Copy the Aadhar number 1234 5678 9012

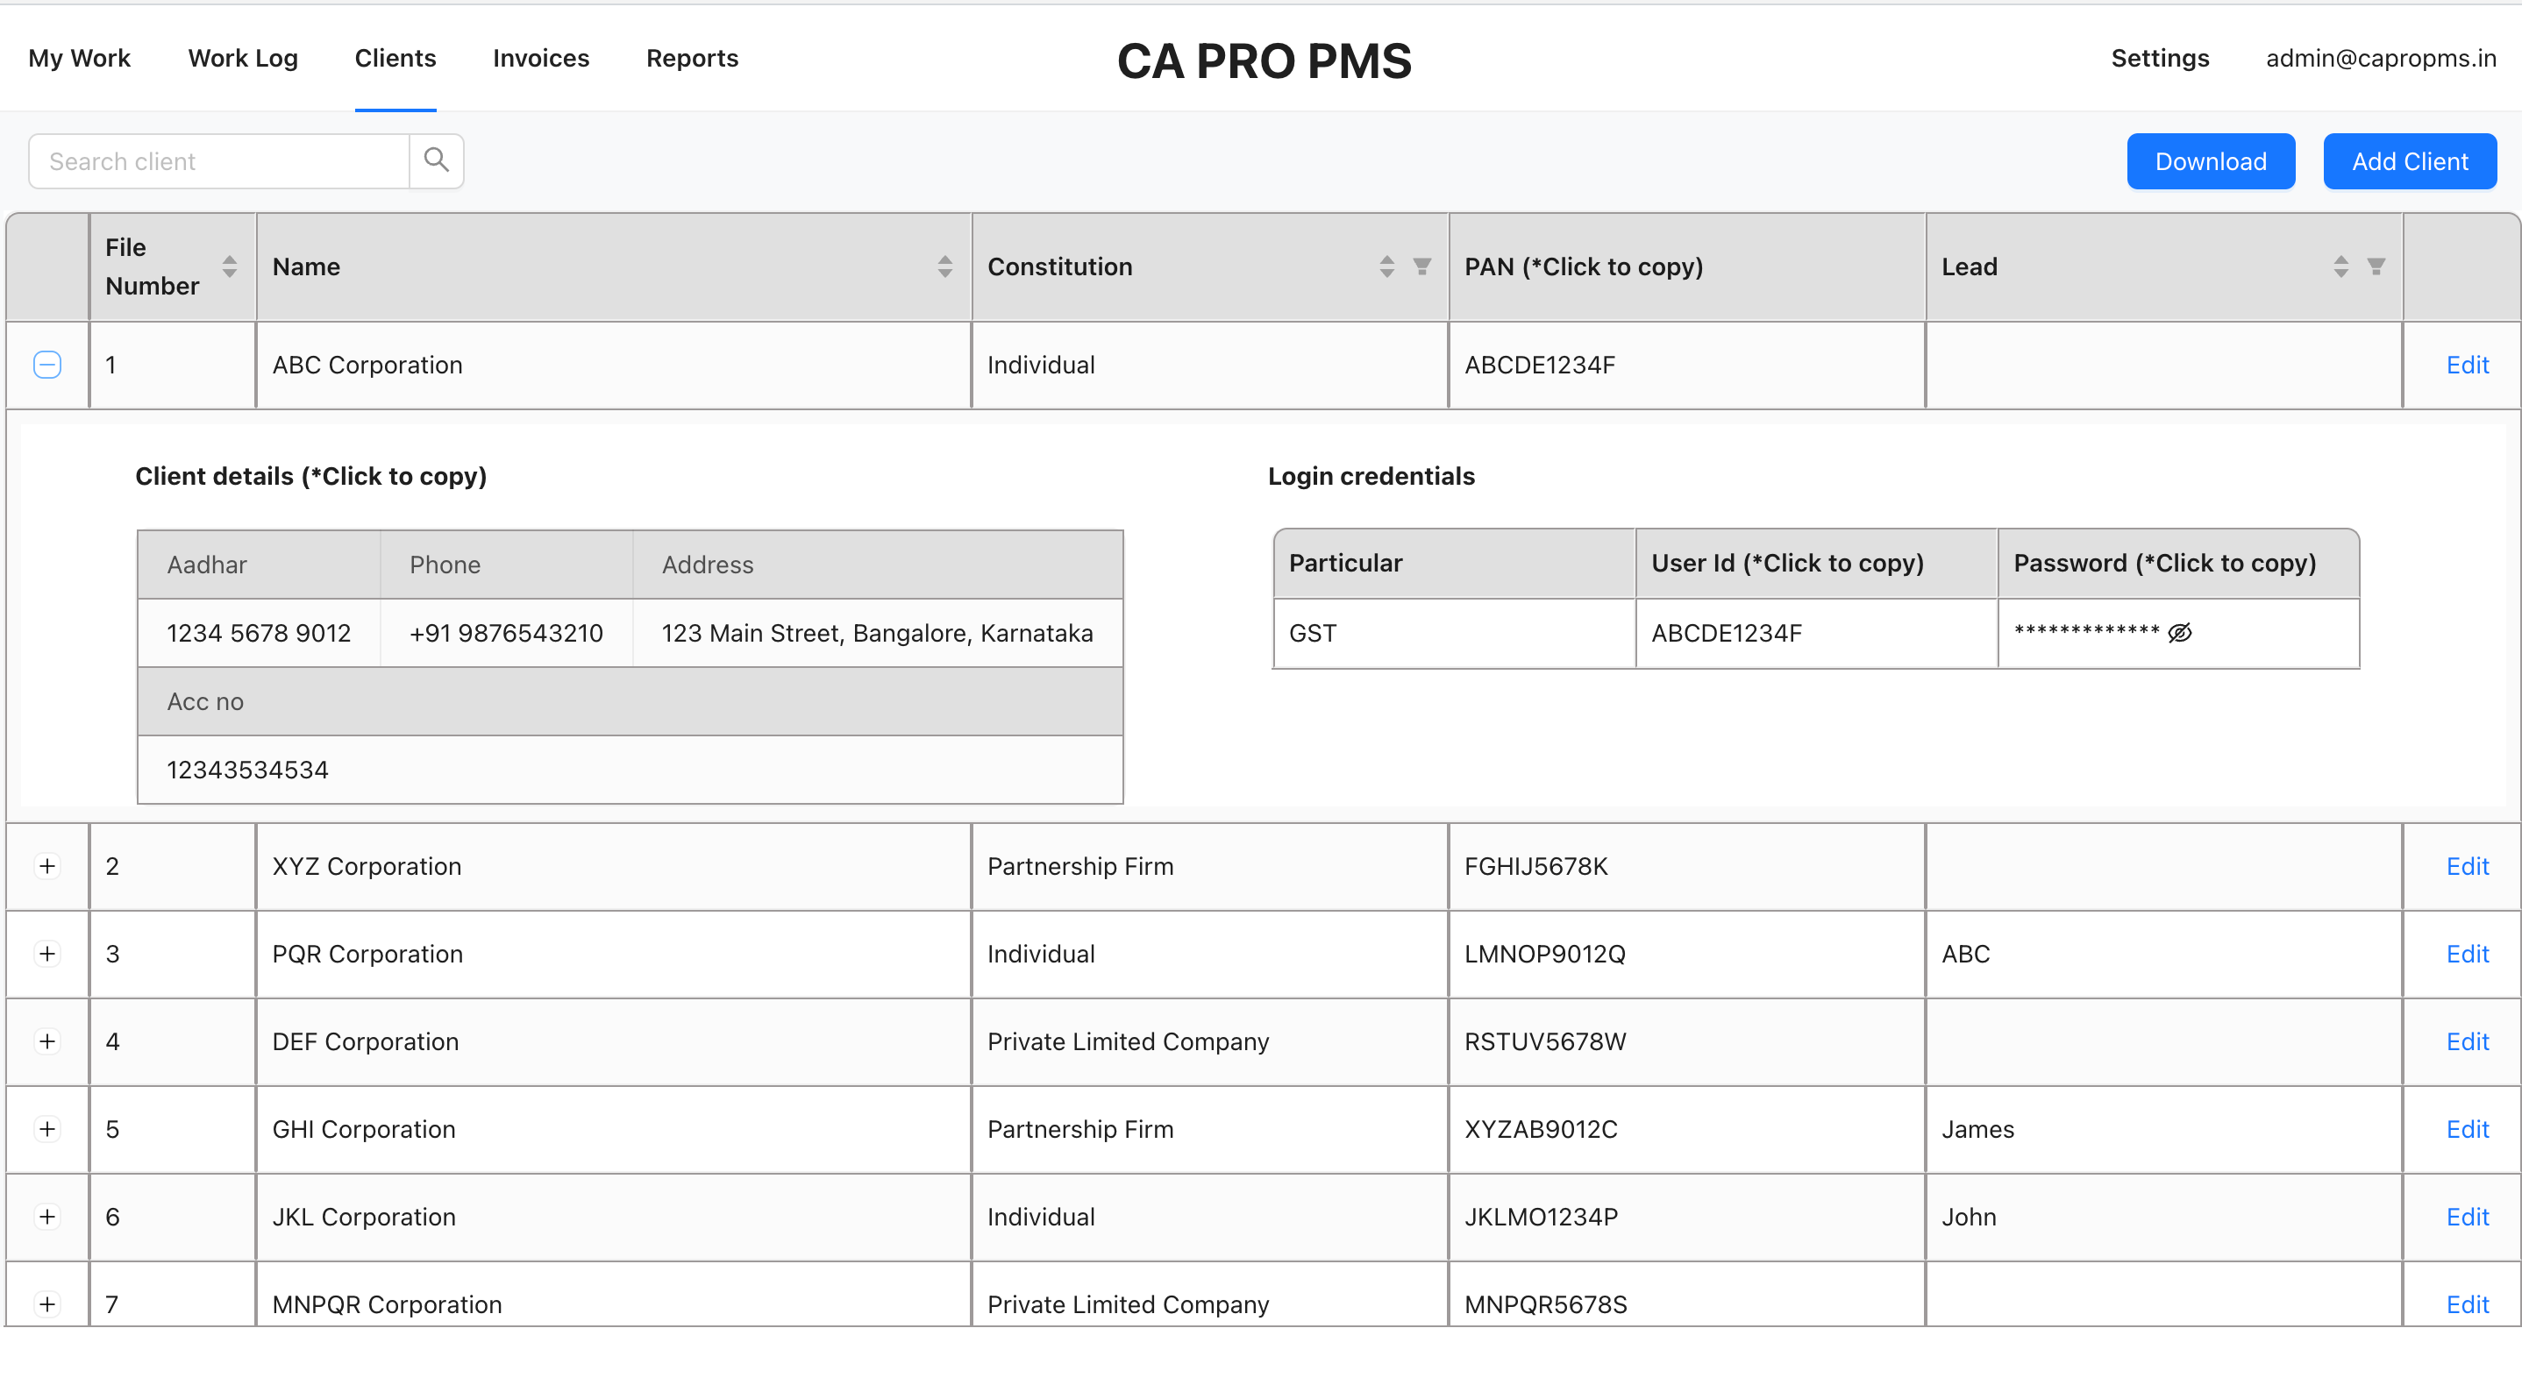[x=258, y=632]
